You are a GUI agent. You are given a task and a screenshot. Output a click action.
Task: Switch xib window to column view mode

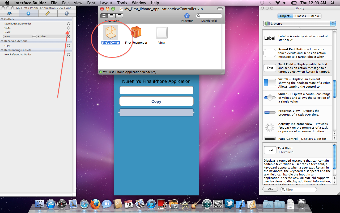(x=119, y=16)
